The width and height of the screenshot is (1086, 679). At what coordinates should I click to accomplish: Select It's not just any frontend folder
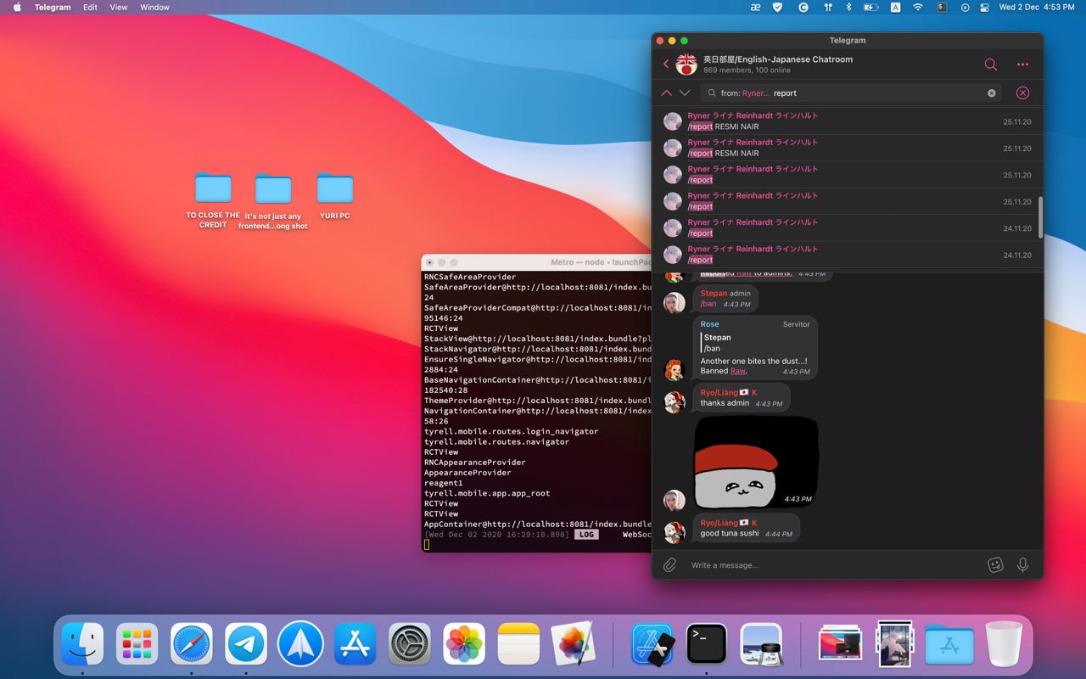pos(273,202)
